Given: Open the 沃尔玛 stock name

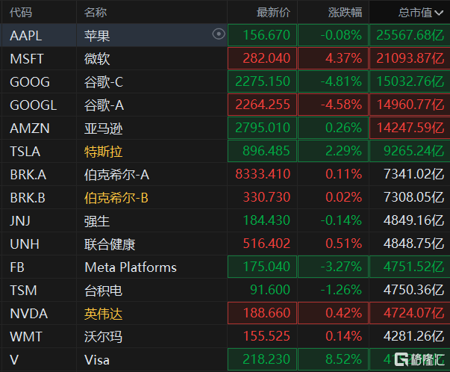Looking at the screenshot, I should 103,337.
